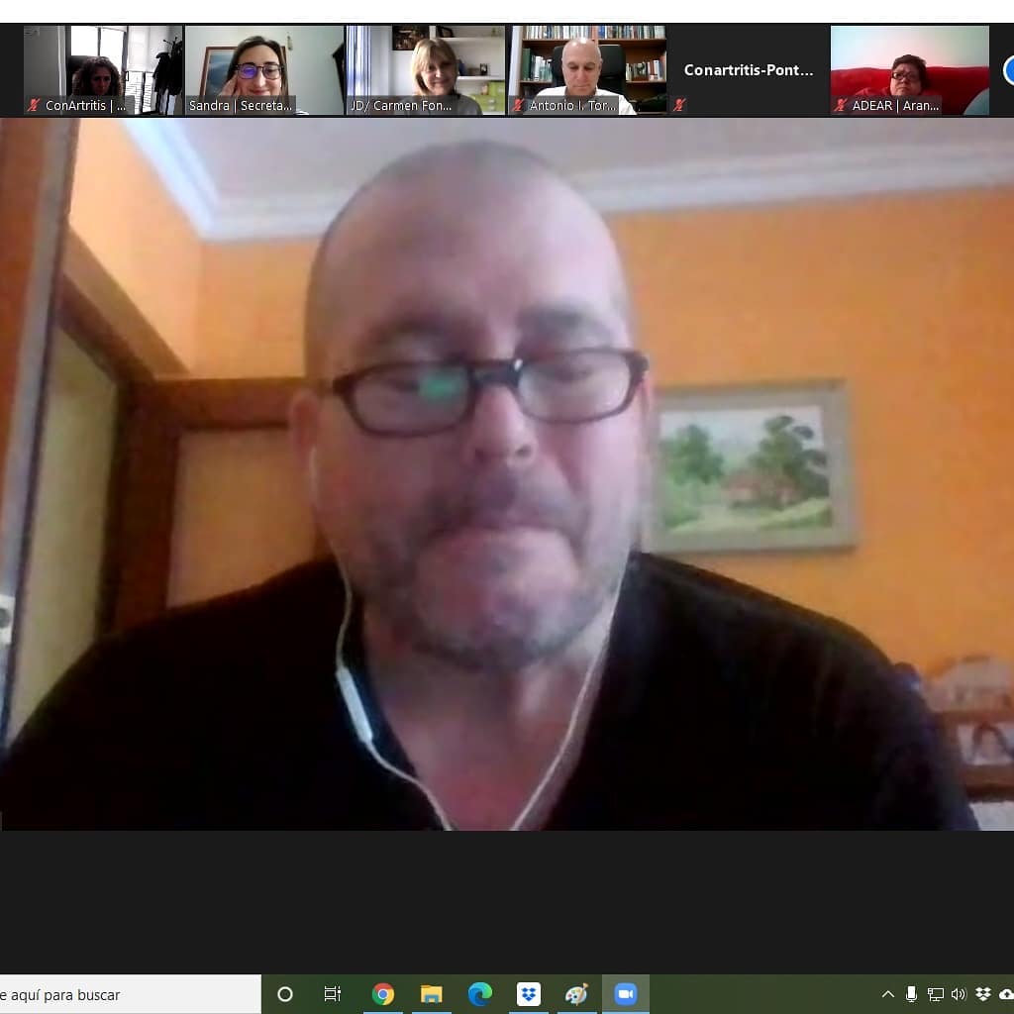Open the Dropbox app in the taskbar
Viewport: 1014px width, 1014px height.
[529, 994]
